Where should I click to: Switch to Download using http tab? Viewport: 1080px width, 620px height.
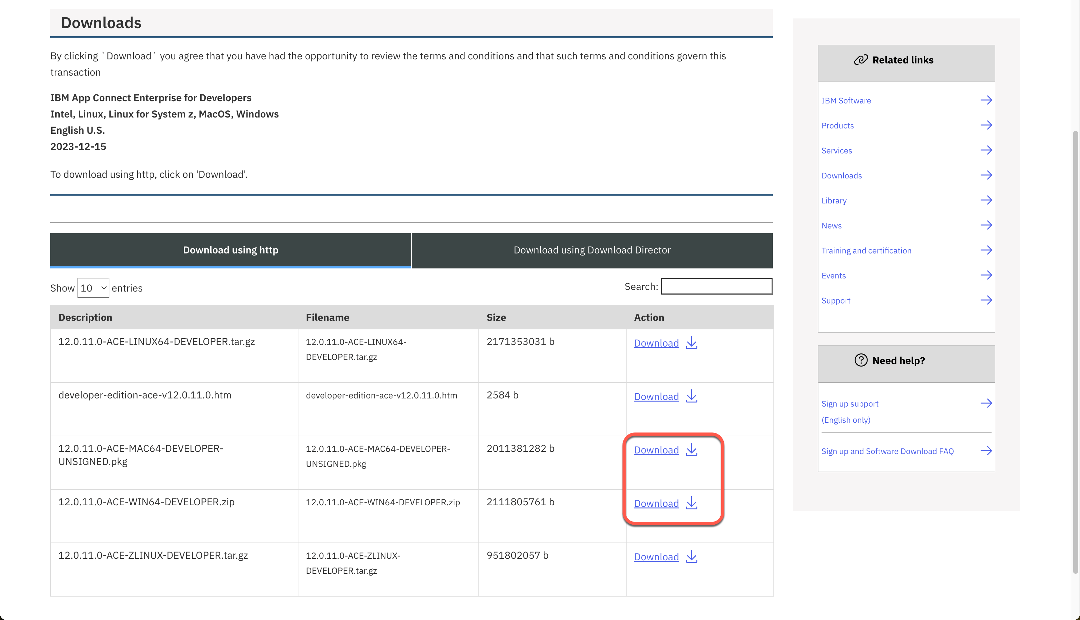click(x=230, y=250)
